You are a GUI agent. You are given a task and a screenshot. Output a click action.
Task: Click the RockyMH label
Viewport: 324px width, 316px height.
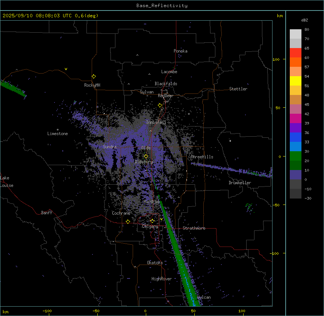pyautogui.click(x=92, y=85)
